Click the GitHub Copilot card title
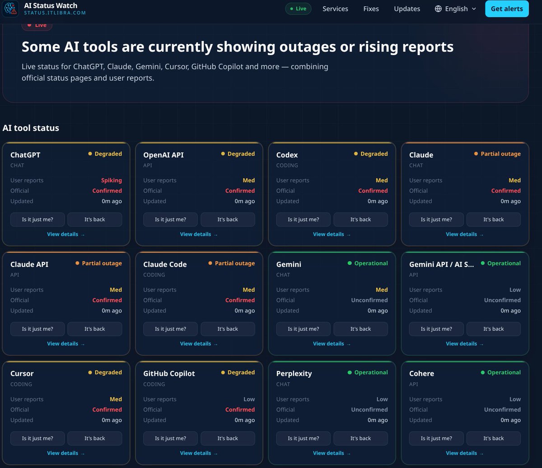Image resolution: width=542 pixels, height=468 pixels. click(169, 374)
